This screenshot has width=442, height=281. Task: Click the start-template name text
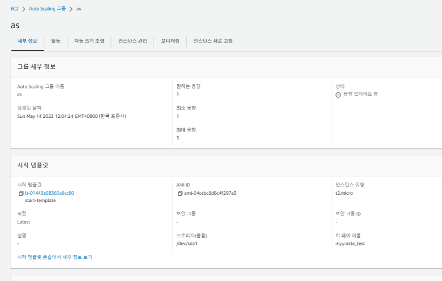coord(40,200)
